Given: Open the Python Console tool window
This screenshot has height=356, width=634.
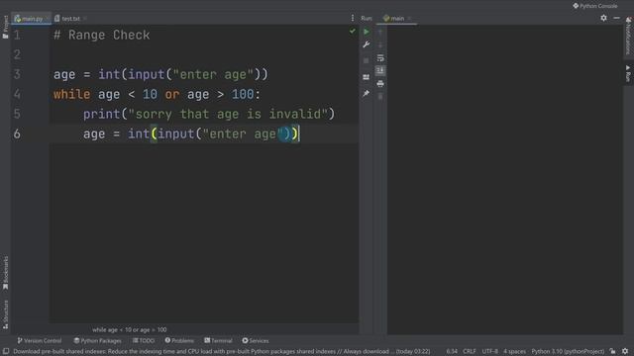Looking at the screenshot, I should [595, 6].
